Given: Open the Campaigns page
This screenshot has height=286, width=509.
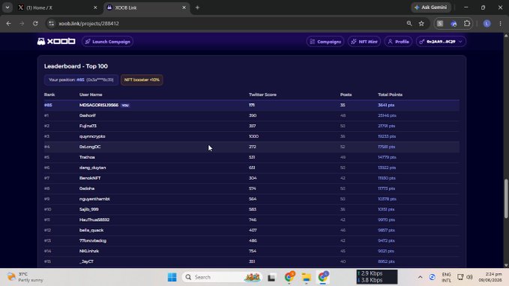Looking at the screenshot, I should tap(325, 41).
